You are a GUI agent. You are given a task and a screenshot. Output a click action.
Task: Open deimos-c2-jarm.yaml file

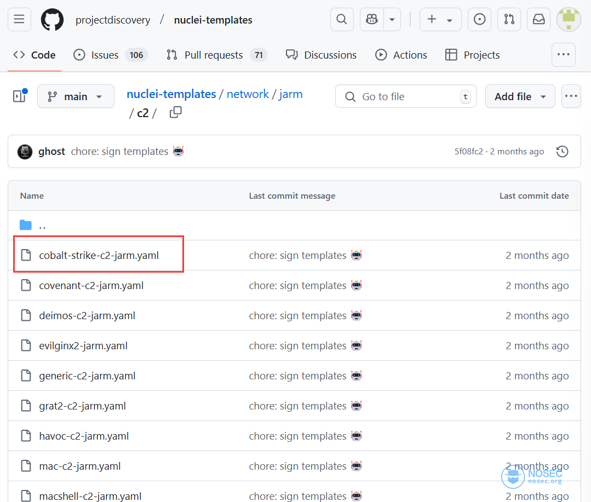87,315
